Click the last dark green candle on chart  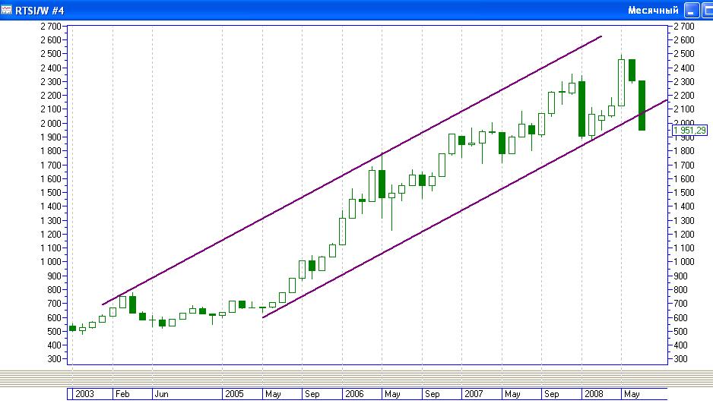[x=642, y=105]
